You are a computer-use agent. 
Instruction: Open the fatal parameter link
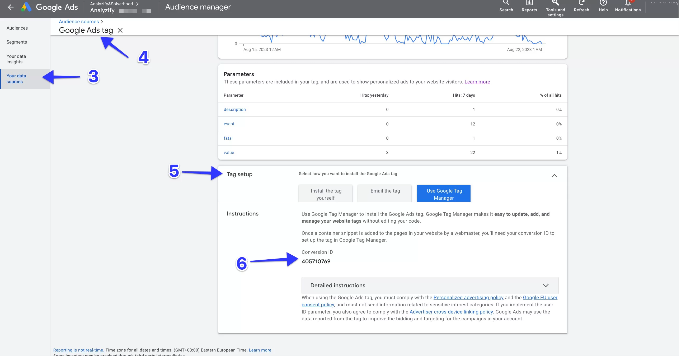point(228,138)
